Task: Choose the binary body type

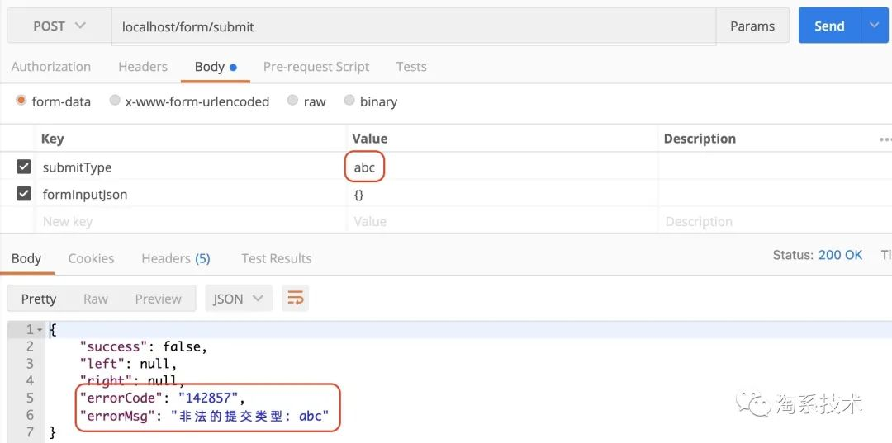Action: (x=350, y=101)
